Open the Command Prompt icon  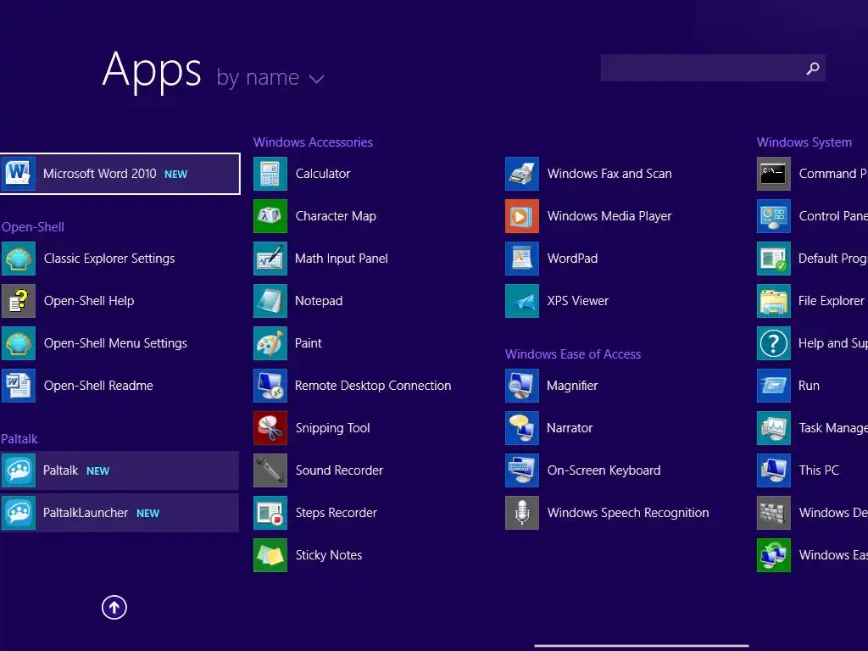[x=774, y=174]
